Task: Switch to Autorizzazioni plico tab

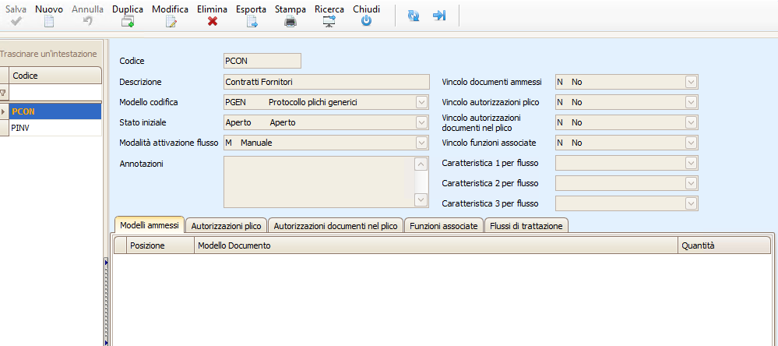Action: (226, 225)
